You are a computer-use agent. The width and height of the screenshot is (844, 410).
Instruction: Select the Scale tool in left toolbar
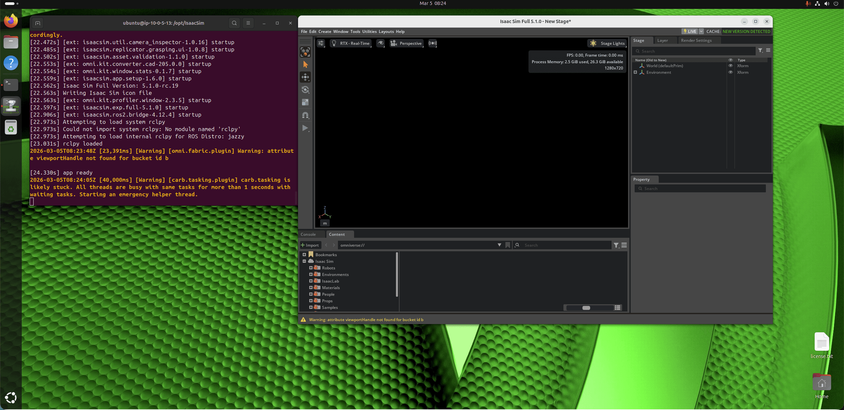(x=305, y=102)
